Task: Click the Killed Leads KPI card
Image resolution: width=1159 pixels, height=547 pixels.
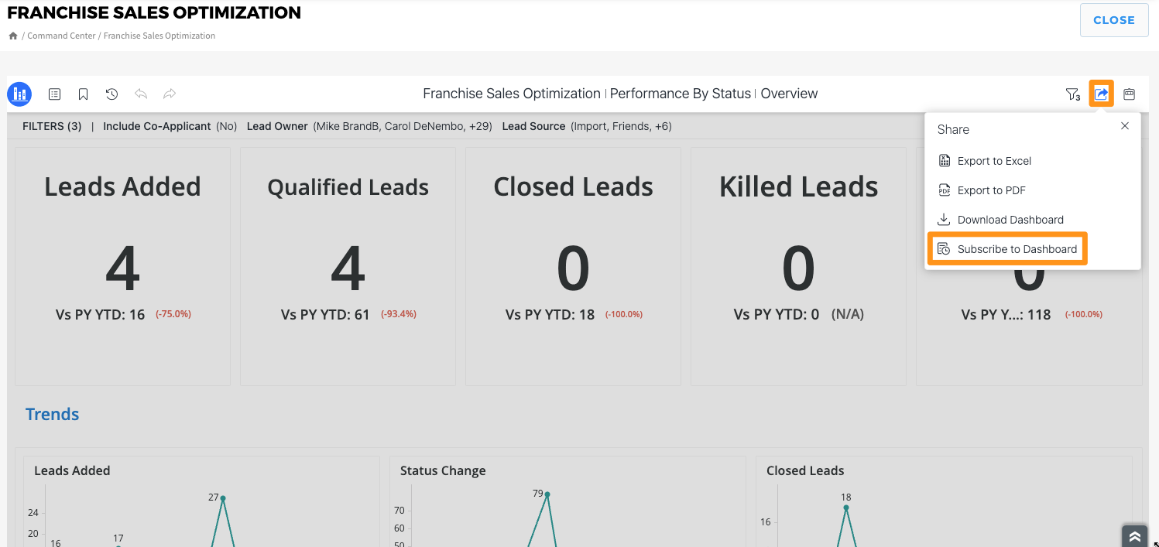Action: point(798,267)
